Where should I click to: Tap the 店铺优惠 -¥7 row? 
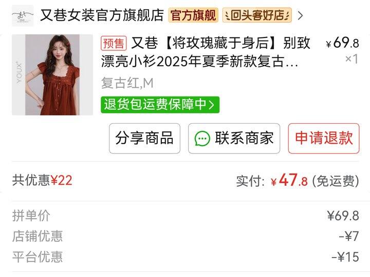(186, 236)
